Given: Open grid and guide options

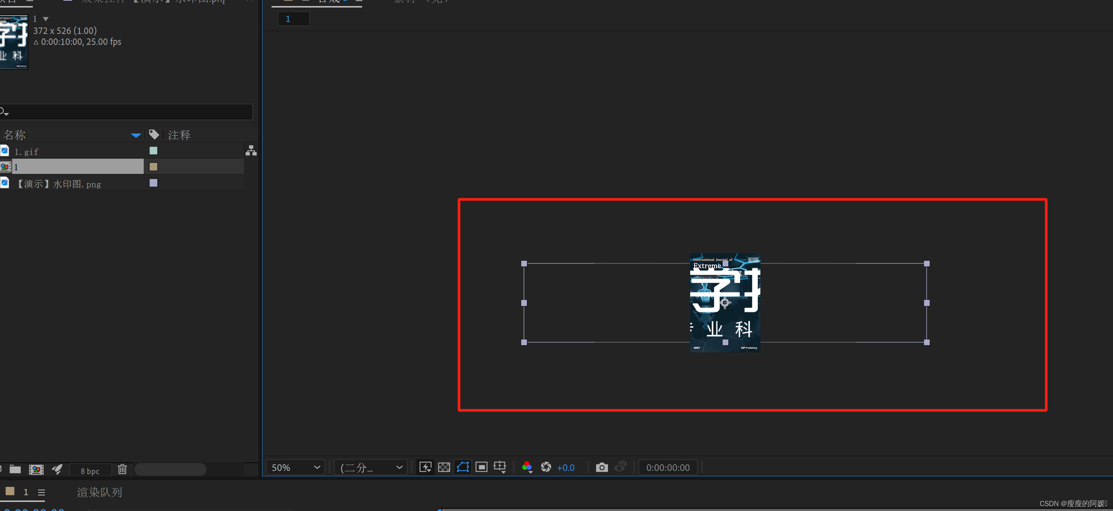Looking at the screenshot, I should 500,467.
